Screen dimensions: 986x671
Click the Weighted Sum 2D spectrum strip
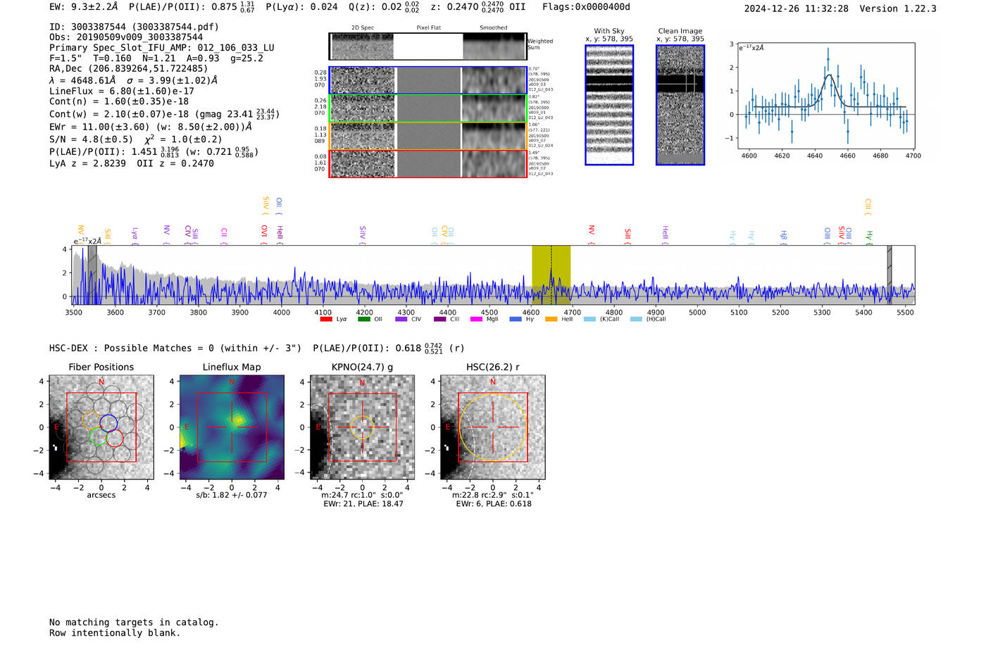428,46
